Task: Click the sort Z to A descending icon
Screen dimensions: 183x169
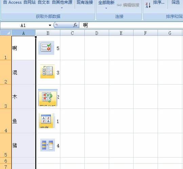Action: [x=148, y=5]
